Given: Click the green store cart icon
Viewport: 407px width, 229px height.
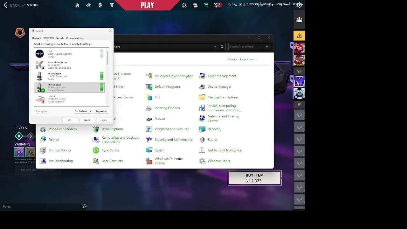Looking at the screenshot, I should pyautogui.click(x=206, y=5).
